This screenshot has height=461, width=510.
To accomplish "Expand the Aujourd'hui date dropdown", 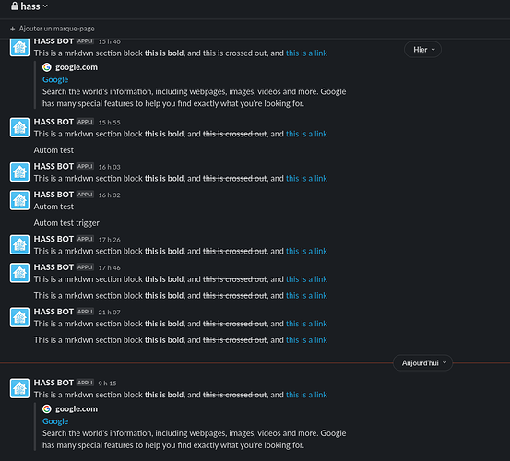I will click(422, 363).
